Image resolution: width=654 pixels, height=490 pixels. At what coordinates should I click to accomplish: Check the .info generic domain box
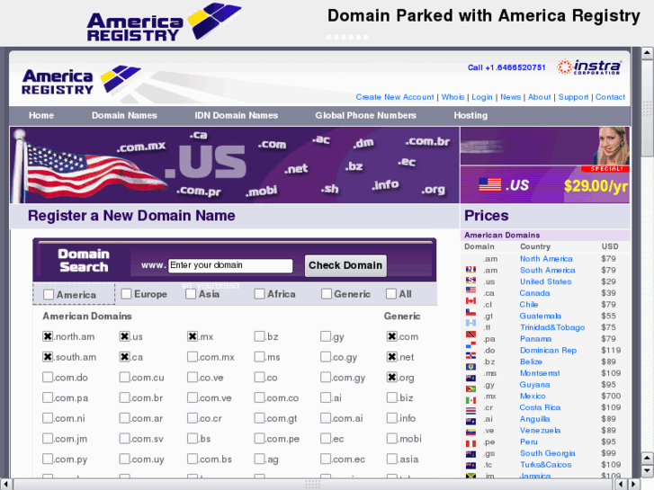(392, 418)
